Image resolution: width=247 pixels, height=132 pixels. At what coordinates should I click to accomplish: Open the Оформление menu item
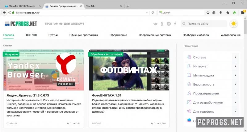[118, 35]
